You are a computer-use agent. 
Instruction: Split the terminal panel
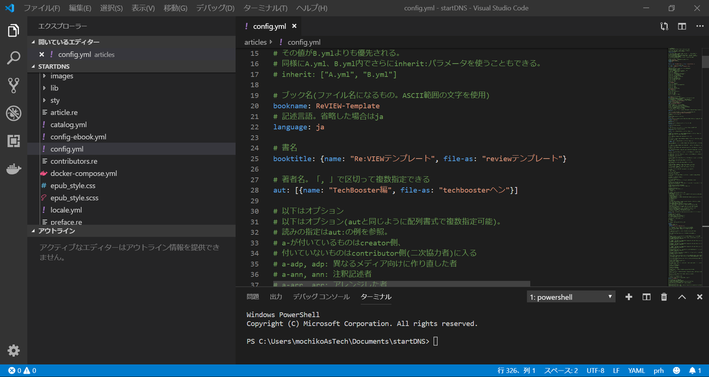pyautogui.click(x=646, y=297)
